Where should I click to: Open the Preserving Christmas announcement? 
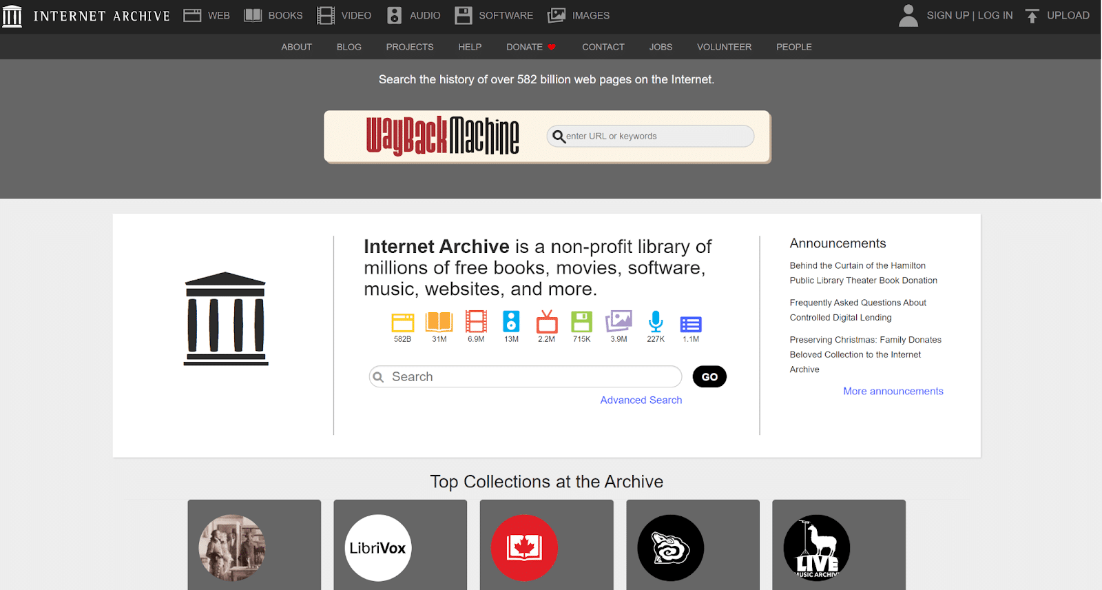coord(866,354)
